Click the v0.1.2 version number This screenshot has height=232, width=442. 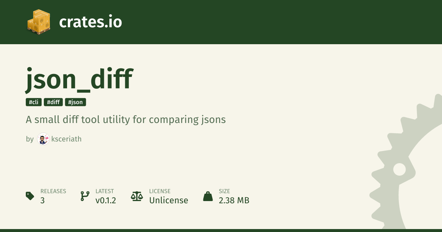pos(106,200)
